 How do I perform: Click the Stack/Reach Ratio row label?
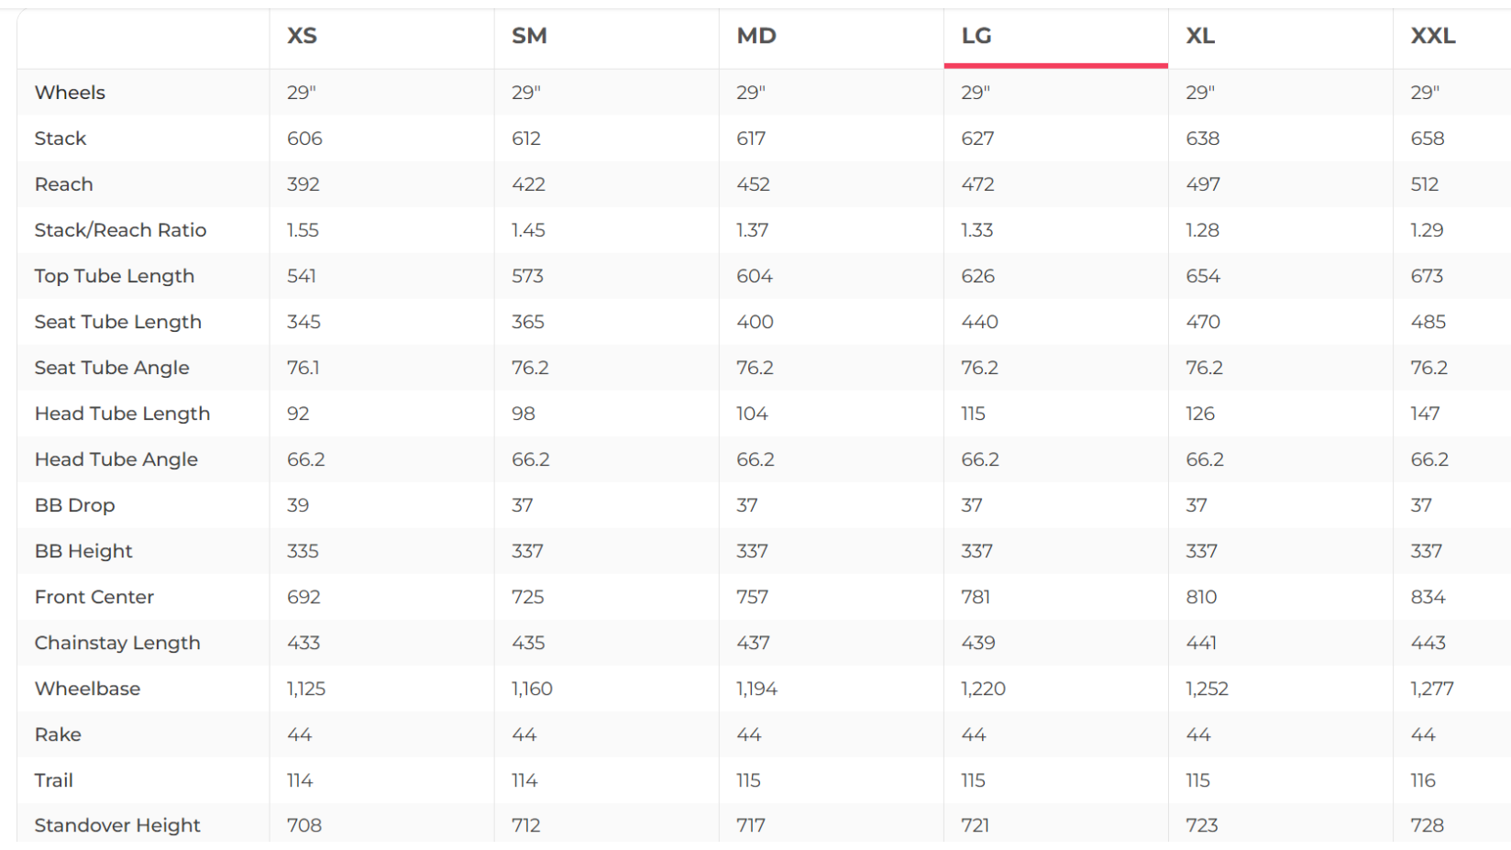pos(120,230)
